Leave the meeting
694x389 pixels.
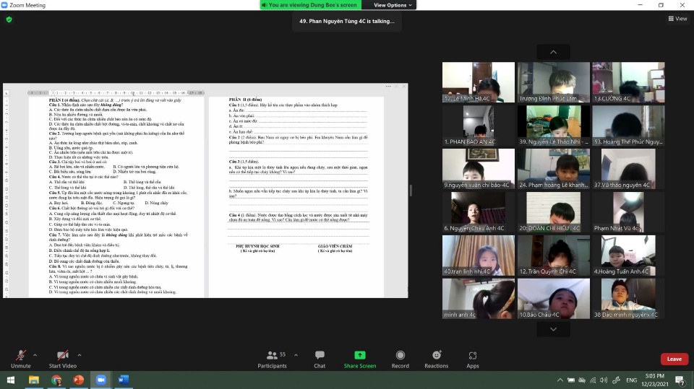click(x=674, y=359)
